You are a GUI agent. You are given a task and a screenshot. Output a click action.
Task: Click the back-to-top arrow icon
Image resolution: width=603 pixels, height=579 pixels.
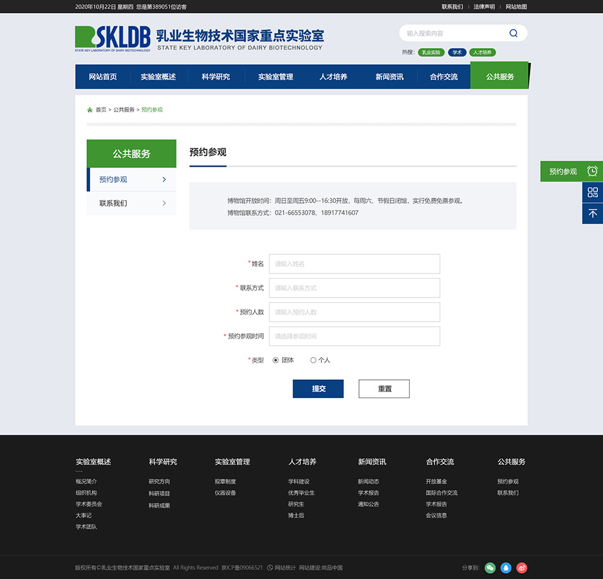592,213
